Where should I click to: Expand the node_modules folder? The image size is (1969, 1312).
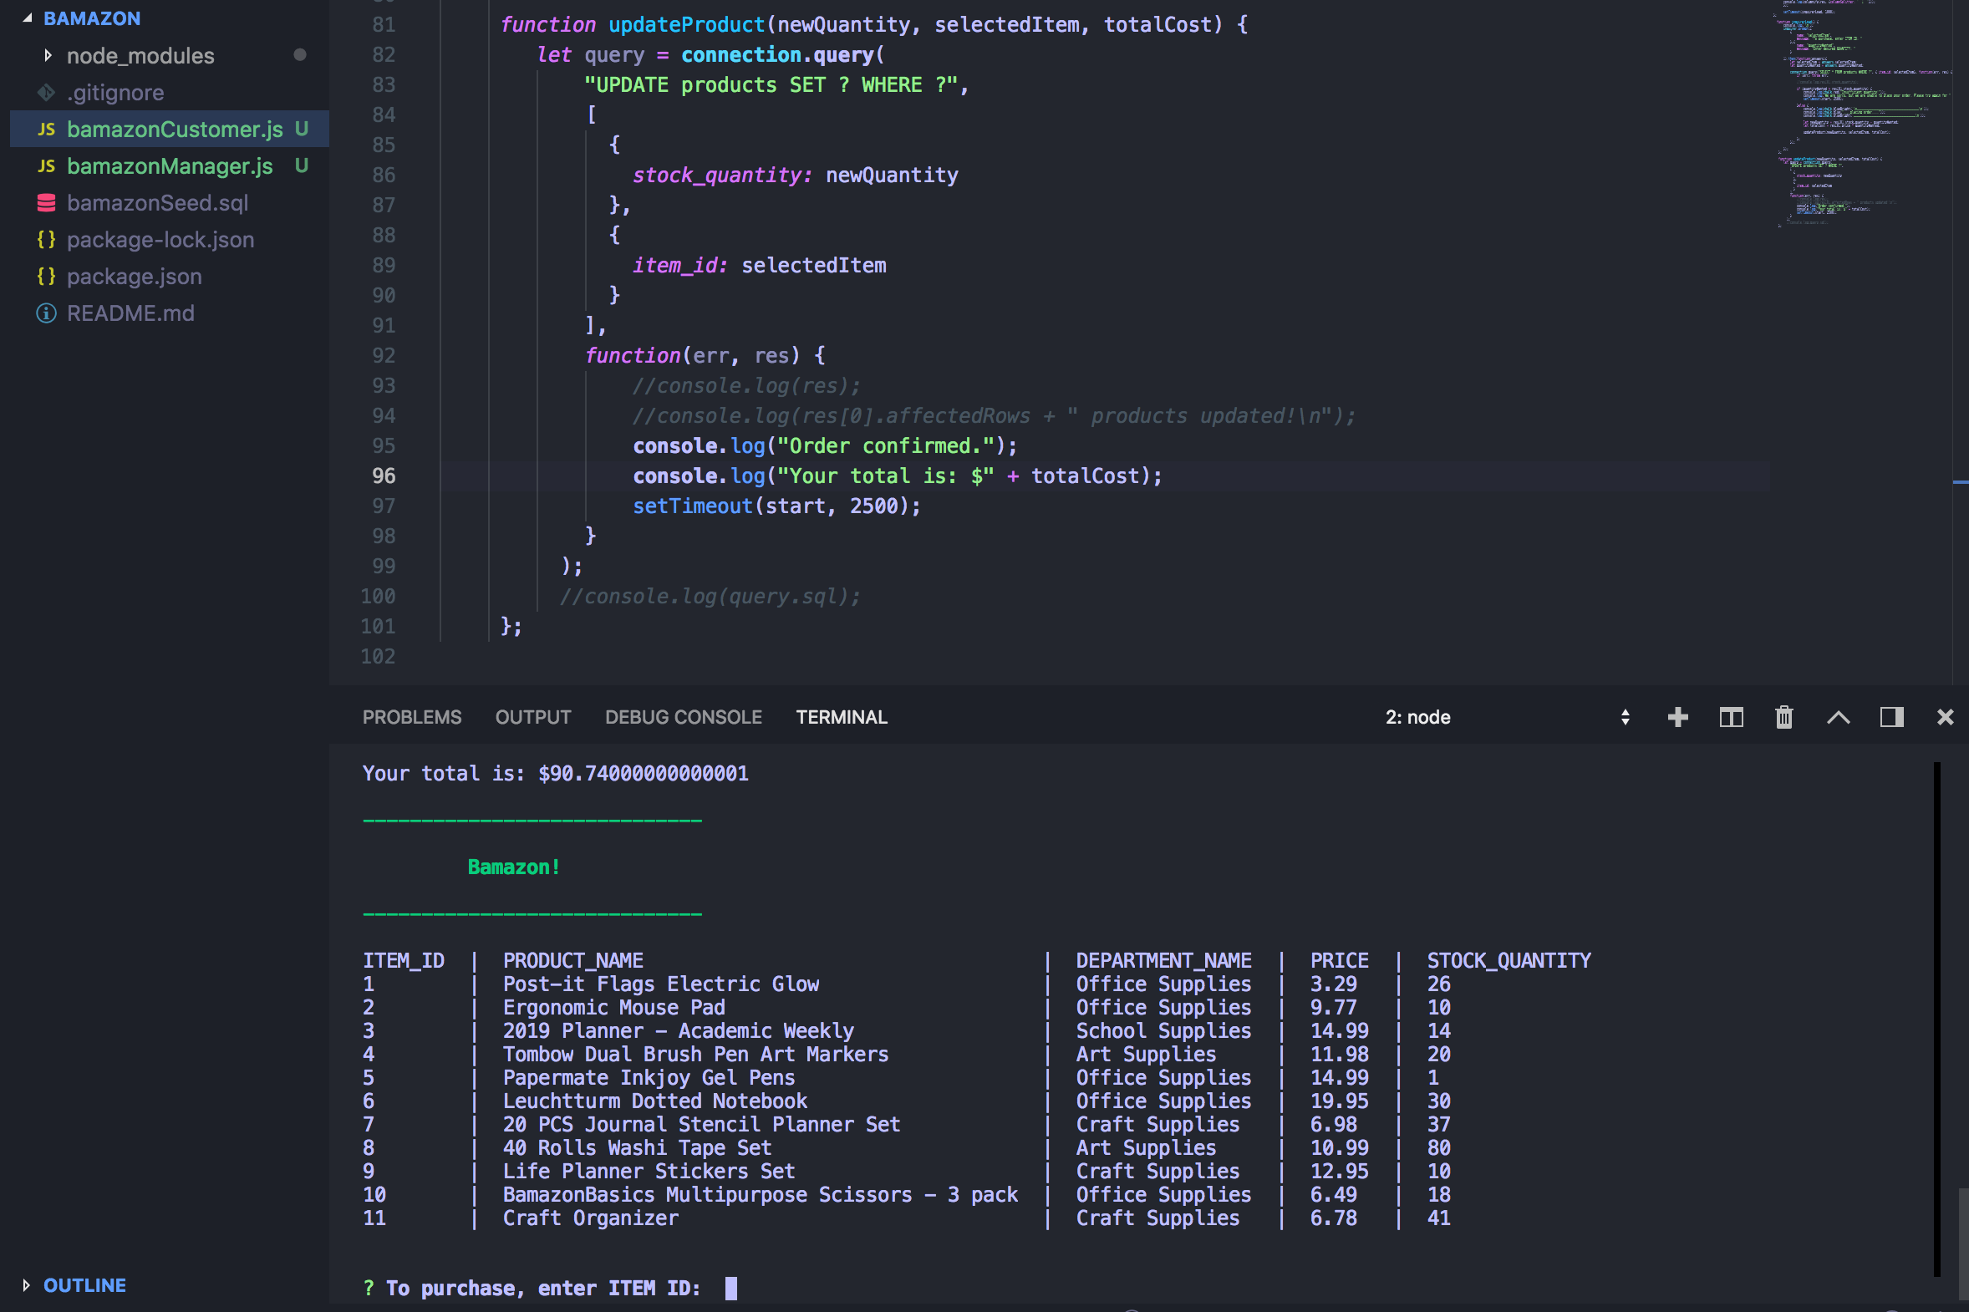[48, 55]
